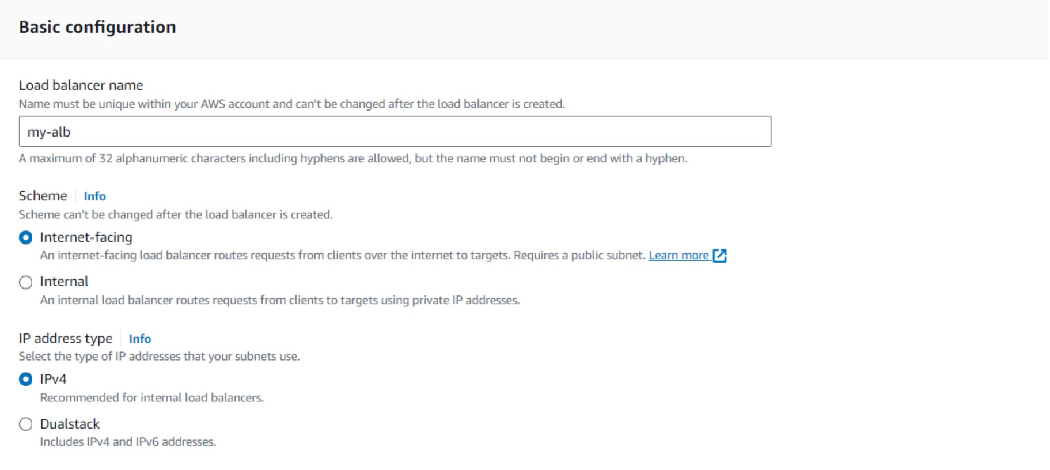The height and width of the screenshot is (470, 1050).
Task: Click the 'Recommended for internal load balancers' text
Action: 151,397
